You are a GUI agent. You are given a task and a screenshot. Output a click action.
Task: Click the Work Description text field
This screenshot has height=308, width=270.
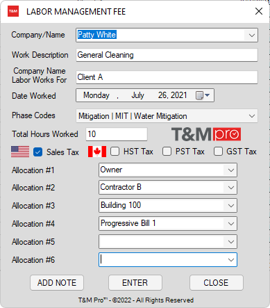click(167, 55)
